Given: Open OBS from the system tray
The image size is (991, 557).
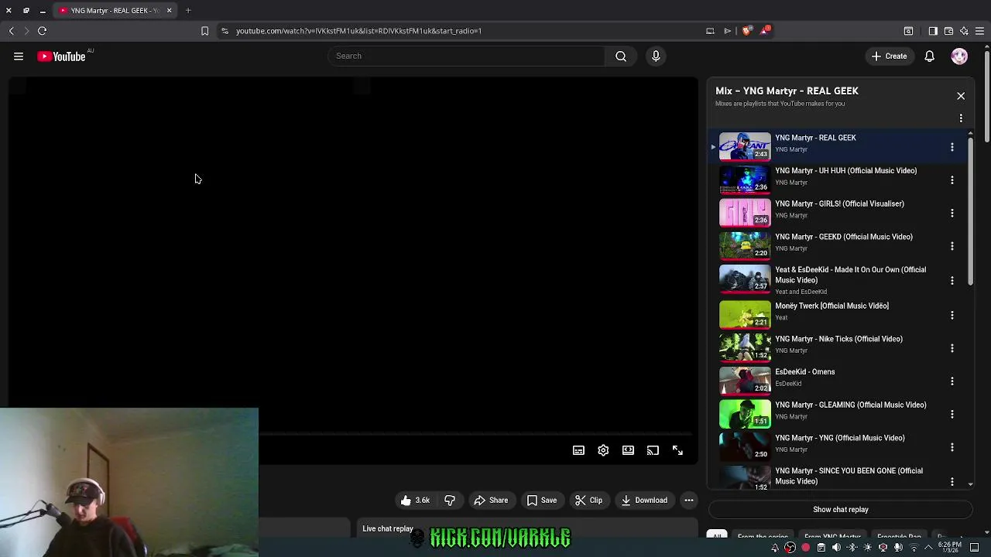Looking at the screenshot, I should 790,548.
